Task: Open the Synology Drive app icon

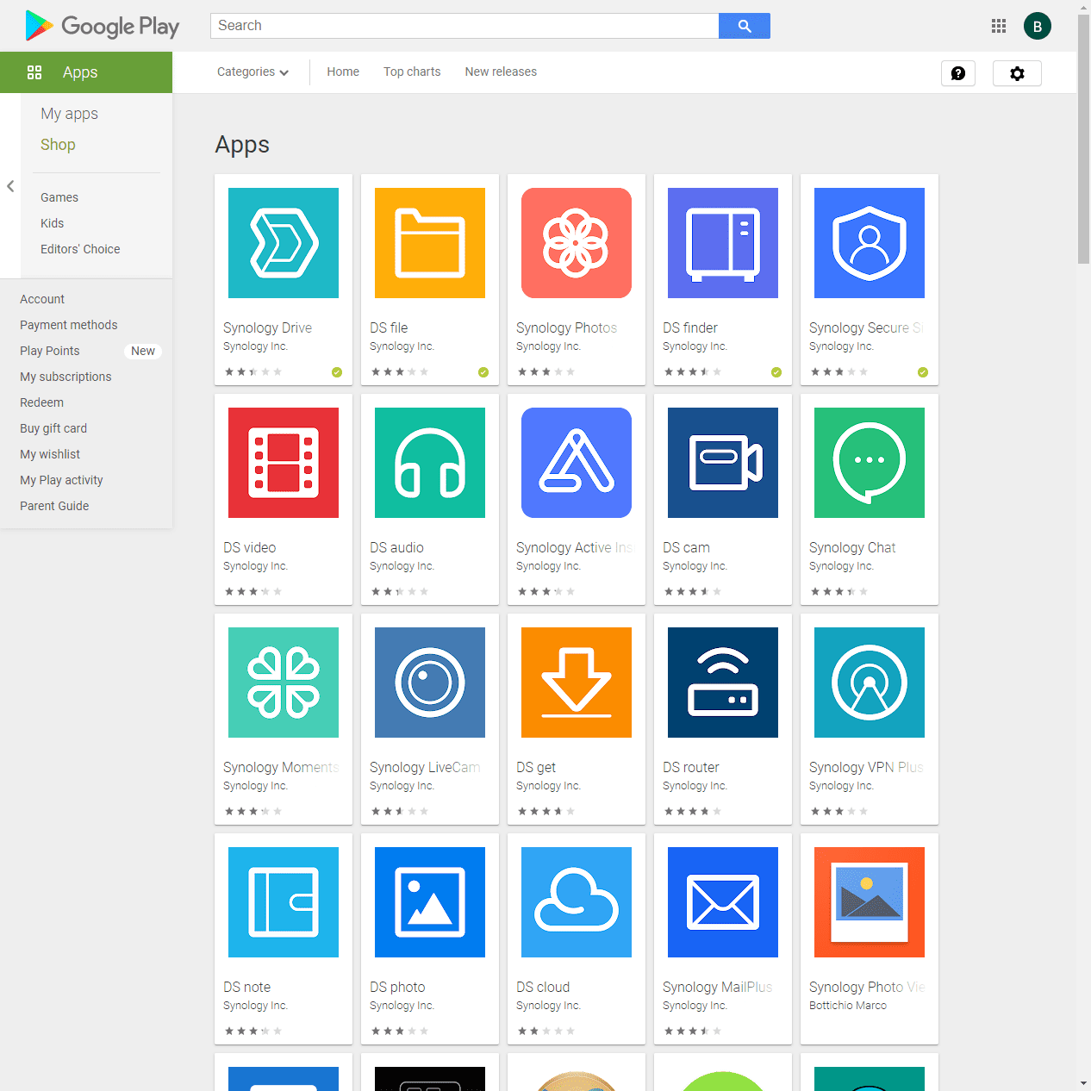Action: coord(284,243)
